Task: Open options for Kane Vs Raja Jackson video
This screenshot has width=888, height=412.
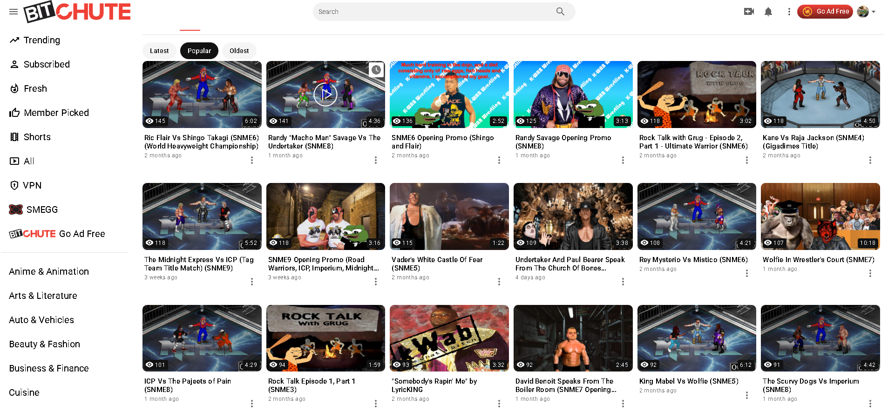Action: pos(870,160)
